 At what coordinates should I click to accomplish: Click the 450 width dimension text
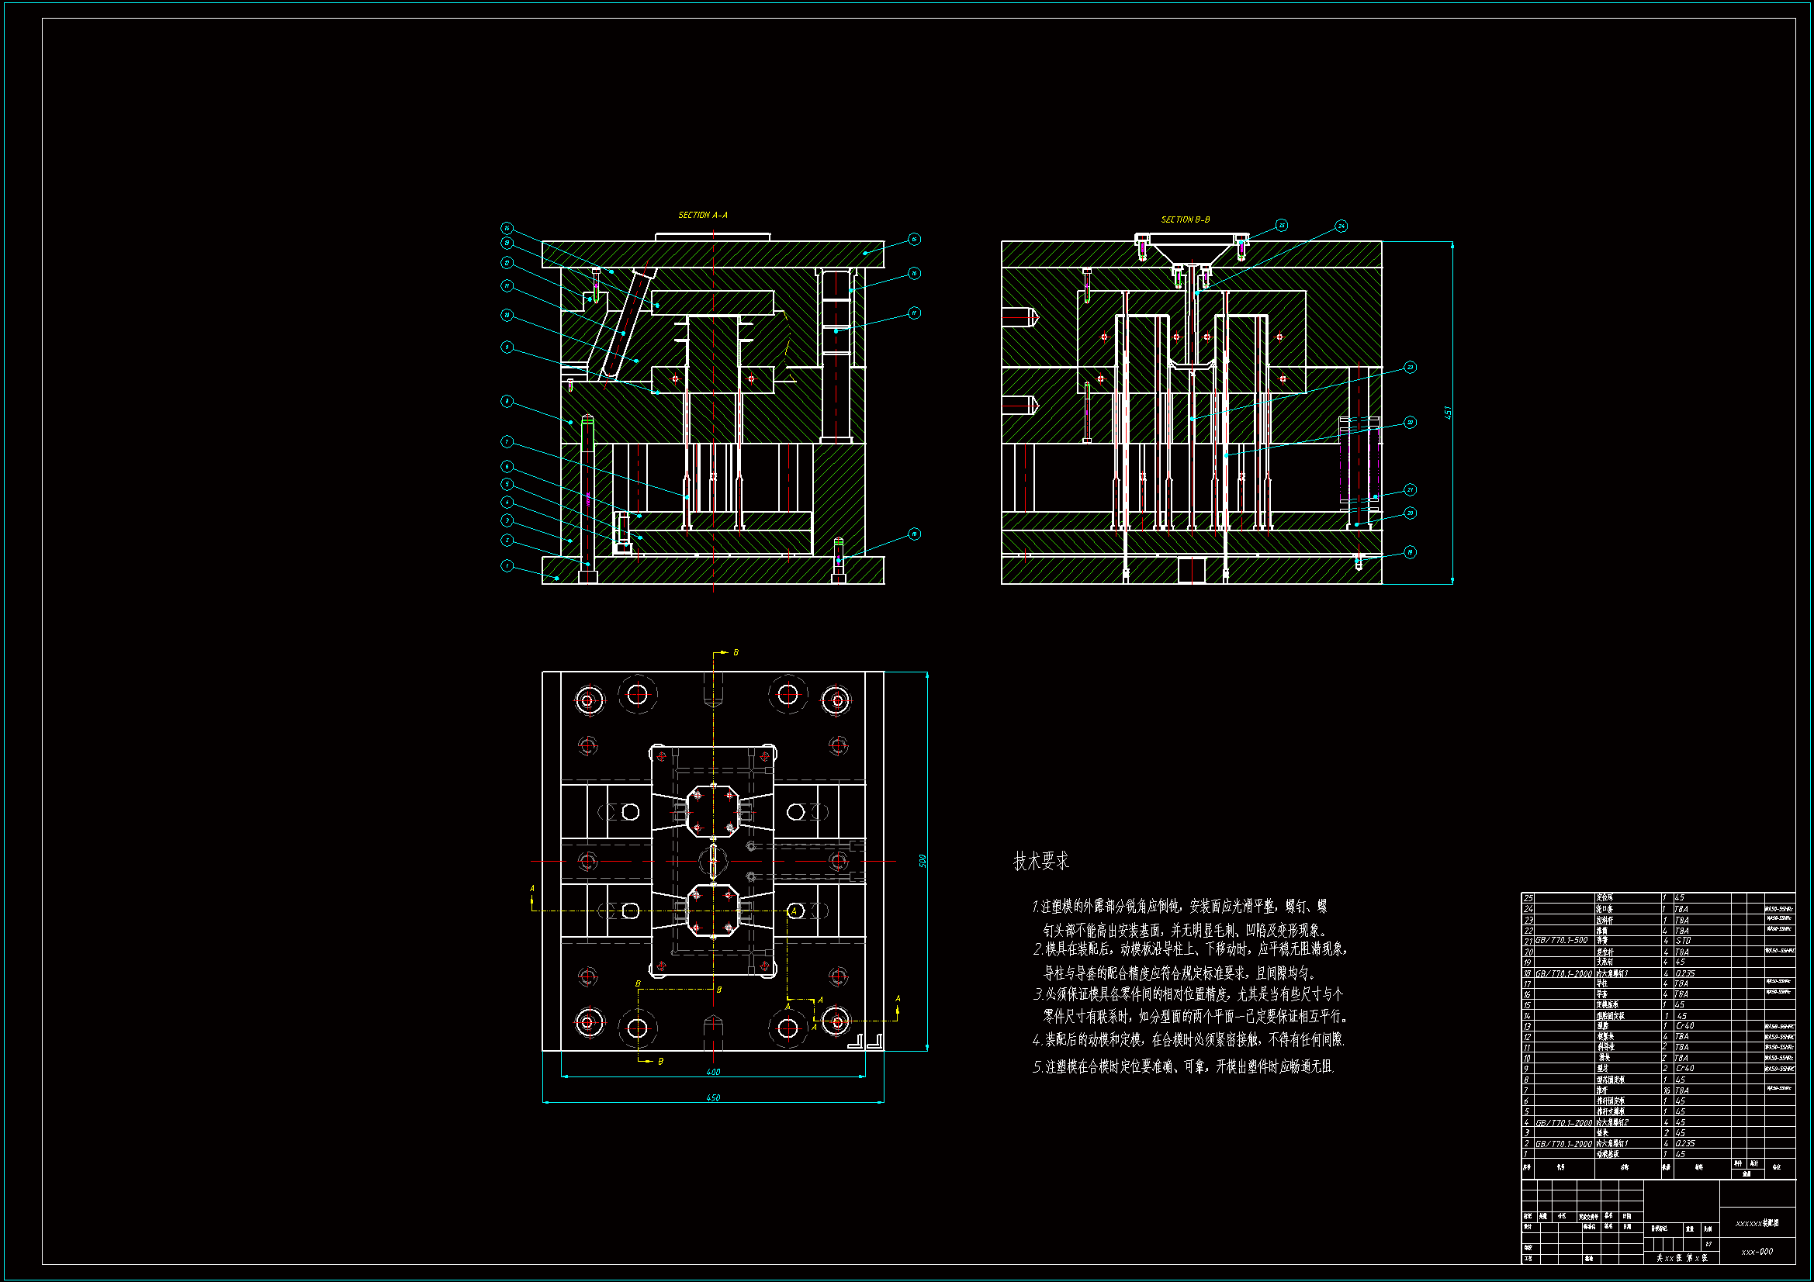click(x=712, y=1097)
